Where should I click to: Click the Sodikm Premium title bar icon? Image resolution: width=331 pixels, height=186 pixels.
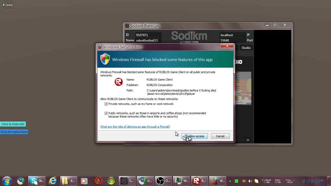(x=127, y=26)
